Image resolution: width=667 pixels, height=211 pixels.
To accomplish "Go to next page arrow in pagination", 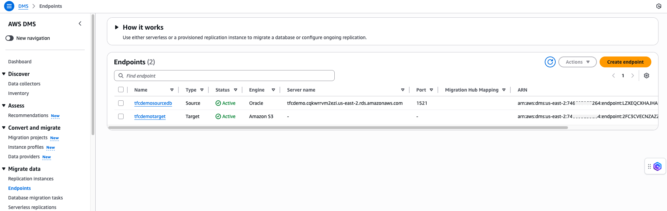I will tap(632, 76).
